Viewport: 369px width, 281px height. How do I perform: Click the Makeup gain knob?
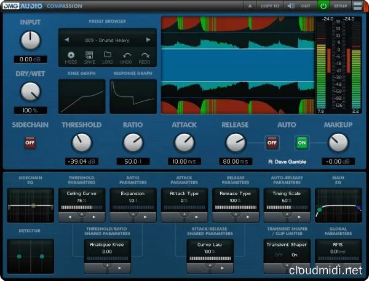click(338, 143)
